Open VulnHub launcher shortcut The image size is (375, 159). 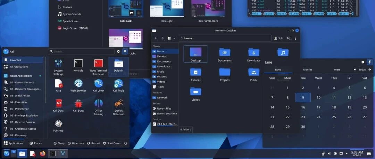[58, 125]
